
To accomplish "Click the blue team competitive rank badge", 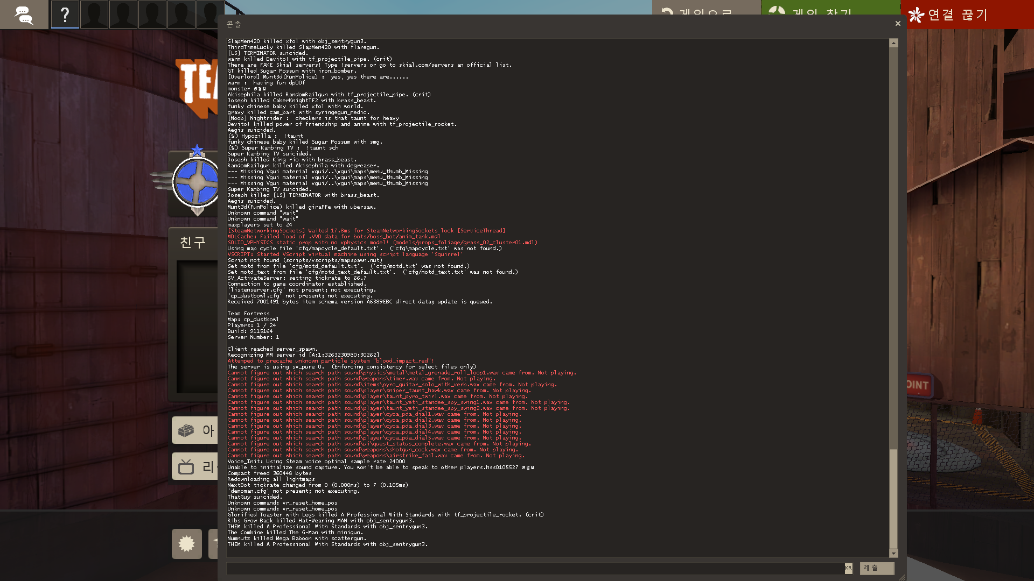I will tap(196, 182).
